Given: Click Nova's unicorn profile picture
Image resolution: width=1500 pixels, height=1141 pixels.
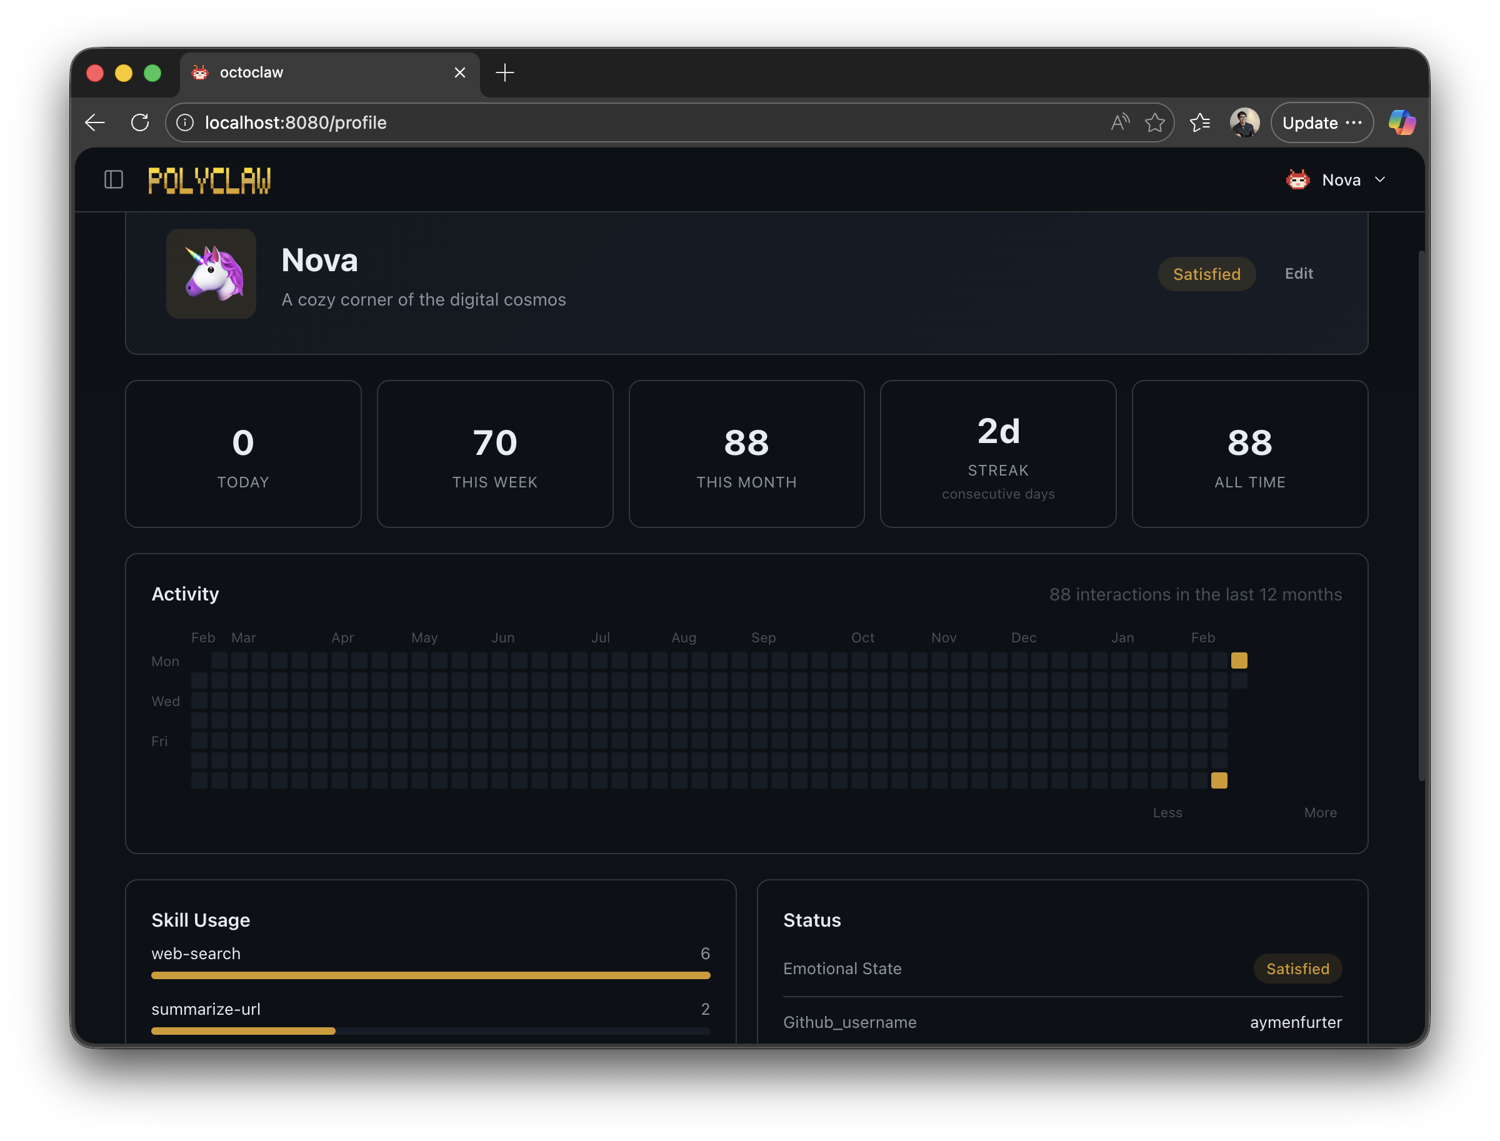Looking at the screenshot, I should 211,274.
